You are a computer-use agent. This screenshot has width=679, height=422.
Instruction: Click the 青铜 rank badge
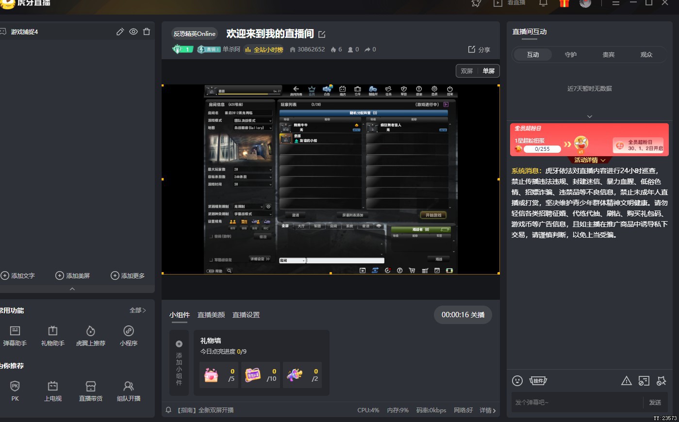(x=209, y=49)
